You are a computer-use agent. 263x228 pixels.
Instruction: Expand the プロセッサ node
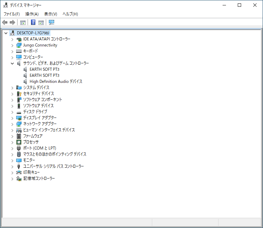[12, 142]
